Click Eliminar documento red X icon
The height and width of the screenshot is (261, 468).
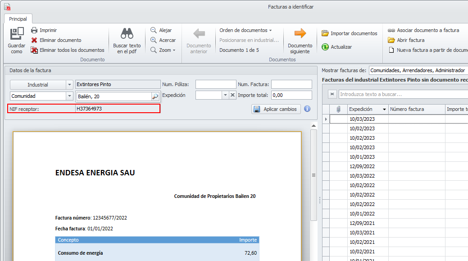pos(34,40)
